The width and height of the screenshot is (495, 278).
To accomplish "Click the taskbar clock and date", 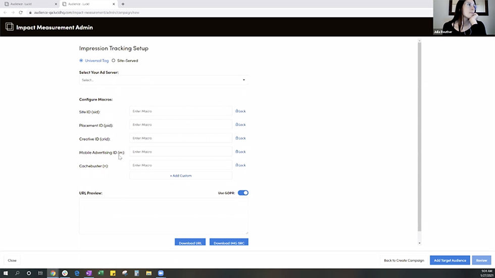I will pyautogui.click(x=486, y=273).
